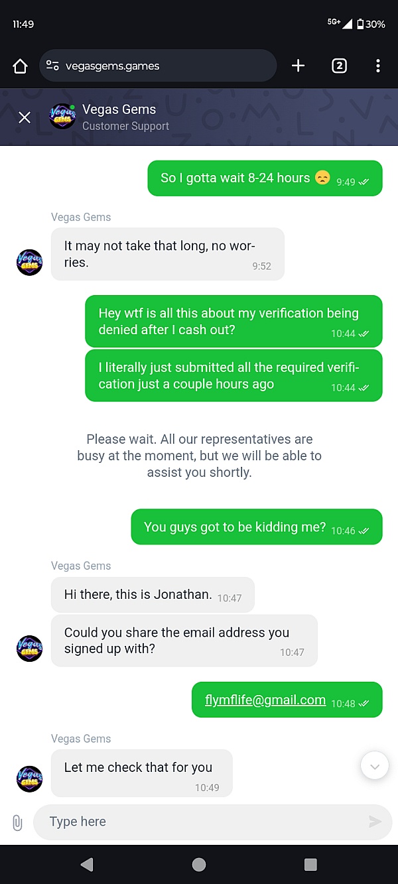Tap the 'You guys got to be kidding me?' bubble
Screen dimensions: 398x884
tap(235, 527)
